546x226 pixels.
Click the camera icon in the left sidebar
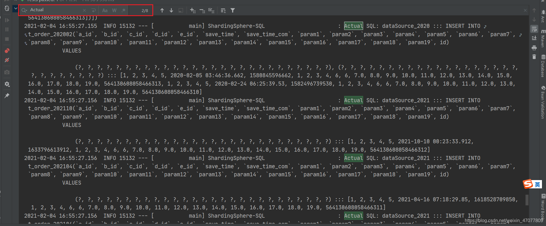tap(7, 72)
